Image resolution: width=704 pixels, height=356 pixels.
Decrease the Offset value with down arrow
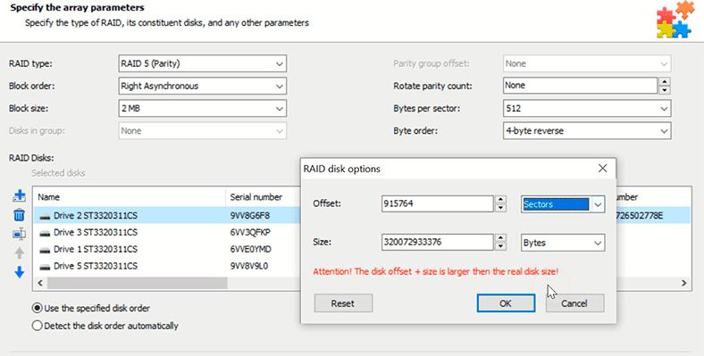[500, 208]
